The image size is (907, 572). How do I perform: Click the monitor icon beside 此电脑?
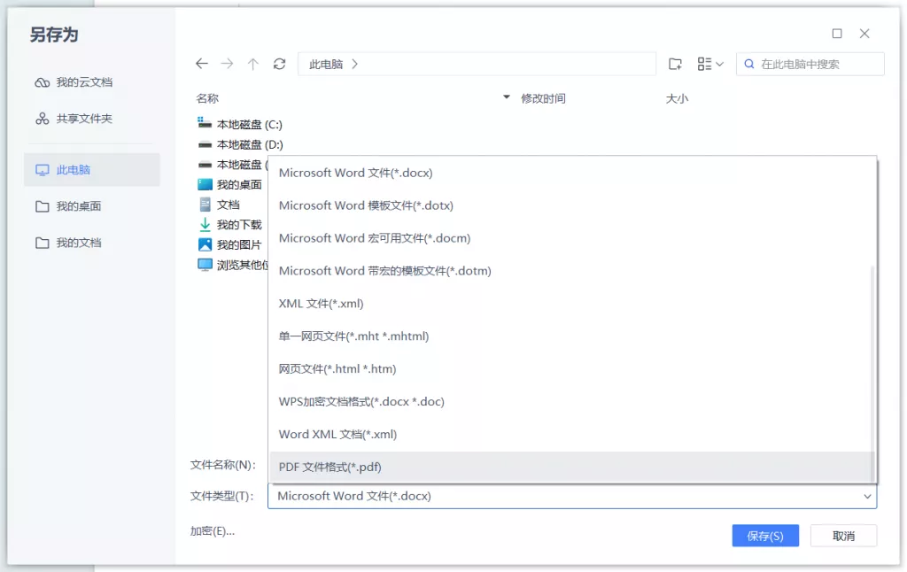tap(43, 170)
